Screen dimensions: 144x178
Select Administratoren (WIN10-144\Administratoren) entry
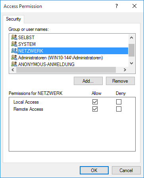[60, 58]
